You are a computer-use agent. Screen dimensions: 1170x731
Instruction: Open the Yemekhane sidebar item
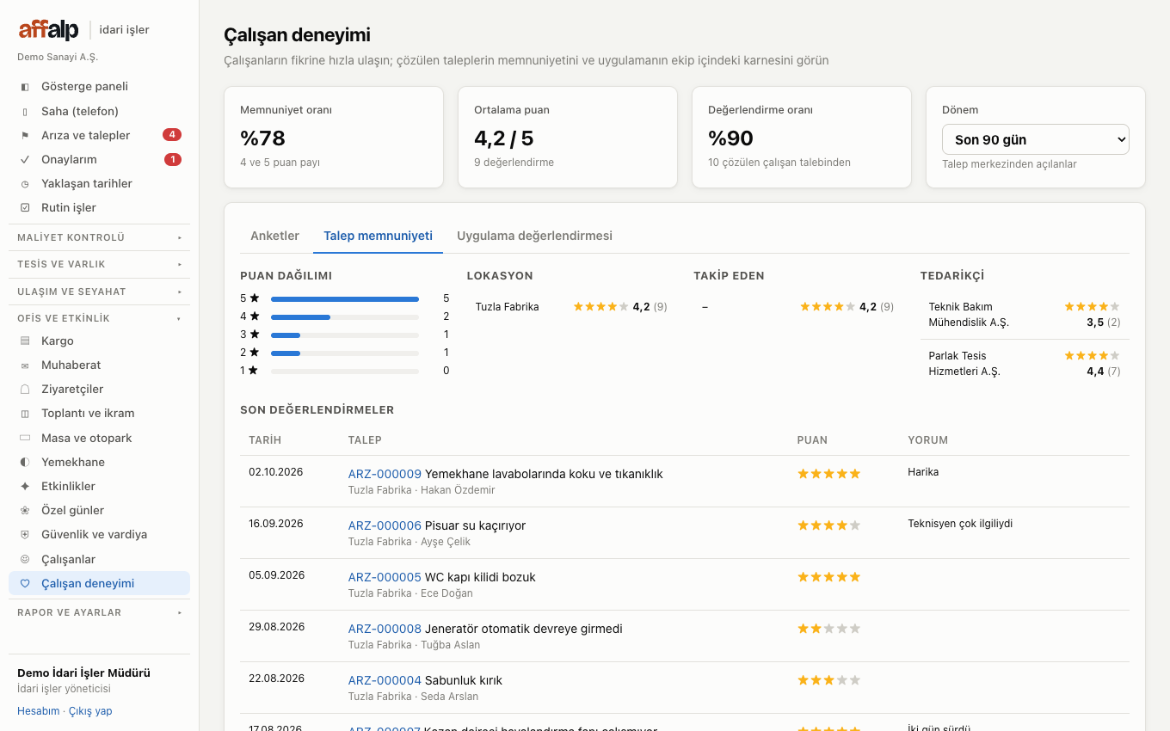[x=99, y=463]
